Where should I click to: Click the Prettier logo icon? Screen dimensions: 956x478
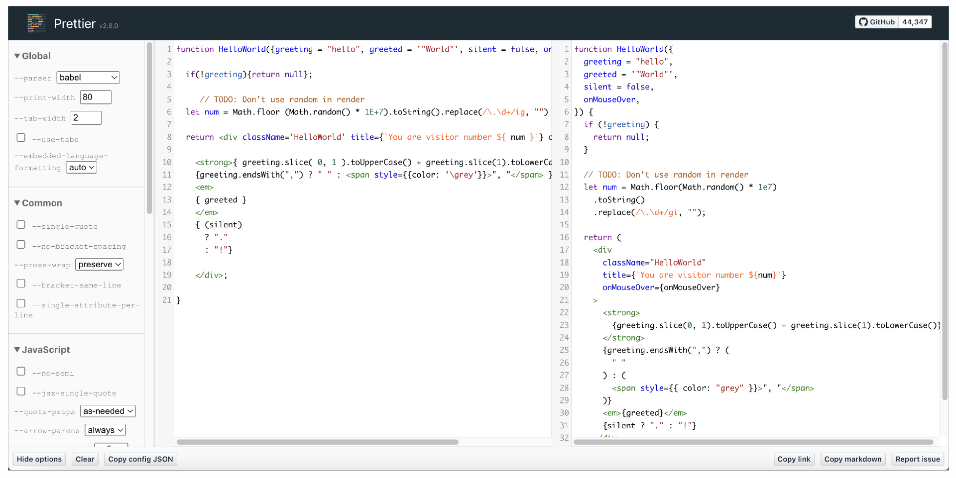36,23
